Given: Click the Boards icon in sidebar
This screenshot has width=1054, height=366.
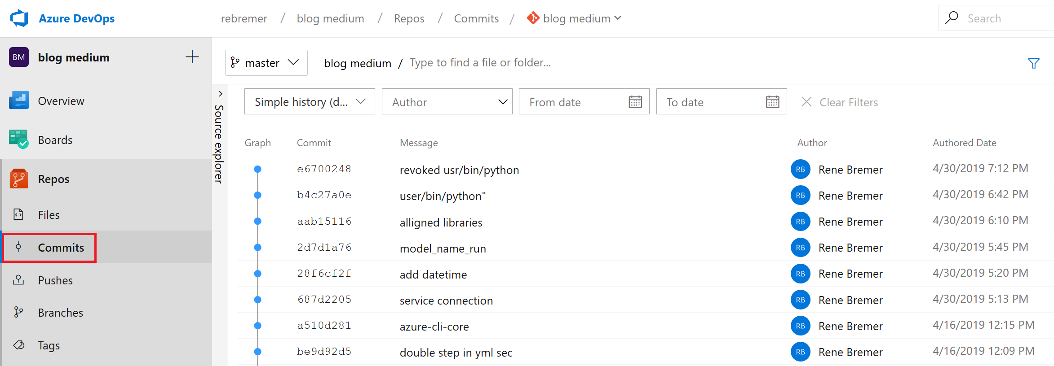Looking at the screenshot, I should 18,139.
